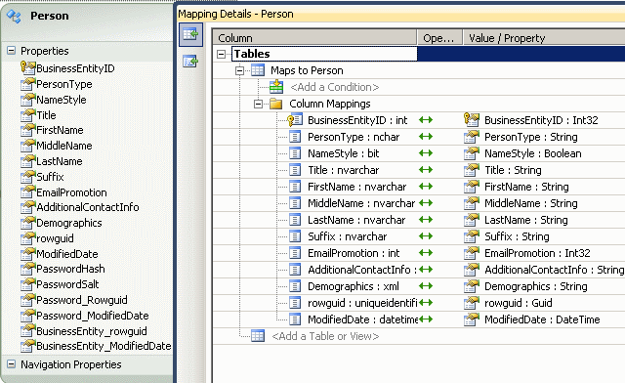
Task: Click the PasswordHash property icon
Action: point(28,269)
